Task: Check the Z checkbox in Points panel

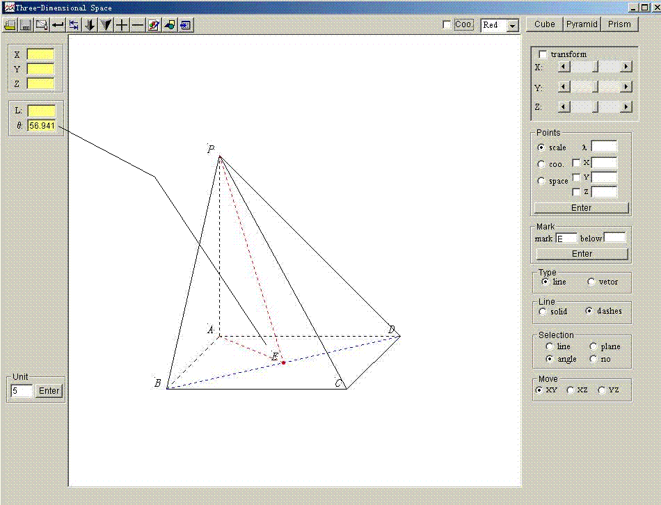Action: (576, 192)
